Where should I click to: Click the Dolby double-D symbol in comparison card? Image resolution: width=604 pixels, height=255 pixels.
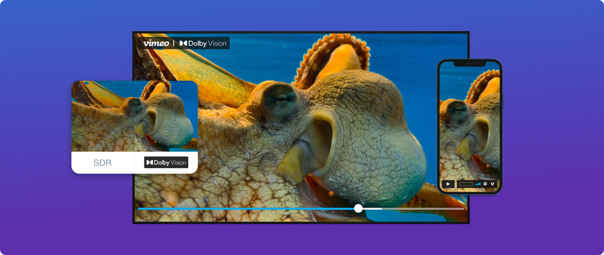click(x=149, y=162)
